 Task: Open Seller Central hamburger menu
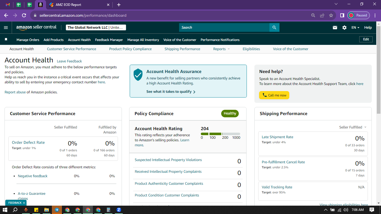(x=6, y=27)
